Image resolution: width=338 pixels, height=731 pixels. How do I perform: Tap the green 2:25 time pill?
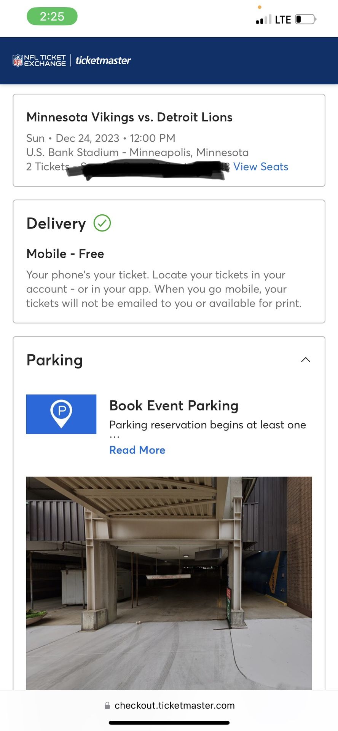[x=52, y=17]
